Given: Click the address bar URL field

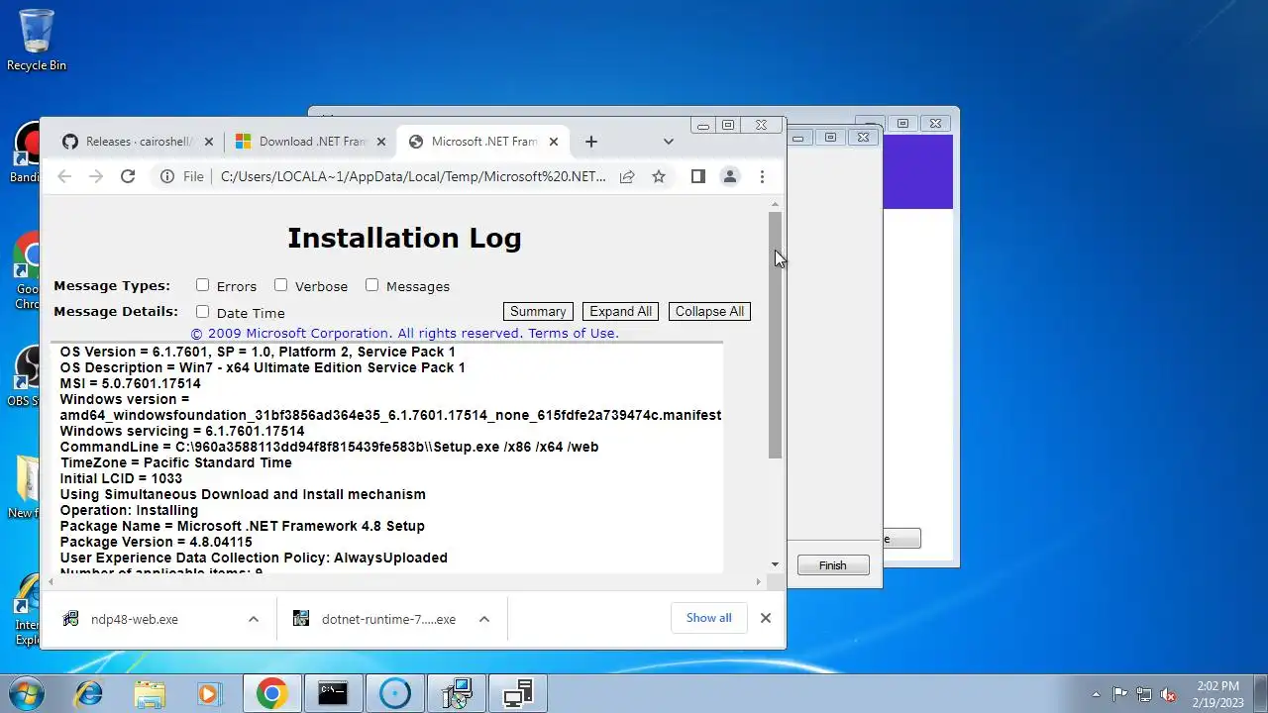Looking at the screenshot, I should 413,176.
